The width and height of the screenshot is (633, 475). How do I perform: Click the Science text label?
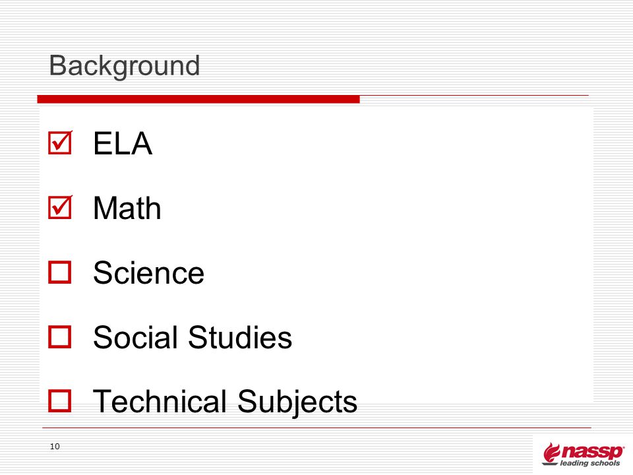click(148, 272)
